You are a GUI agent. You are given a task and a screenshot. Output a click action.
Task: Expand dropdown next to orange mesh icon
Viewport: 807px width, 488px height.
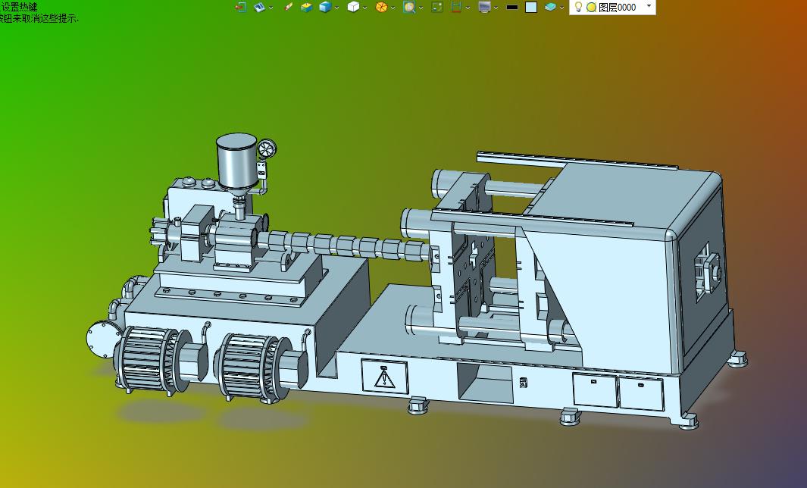393,8
